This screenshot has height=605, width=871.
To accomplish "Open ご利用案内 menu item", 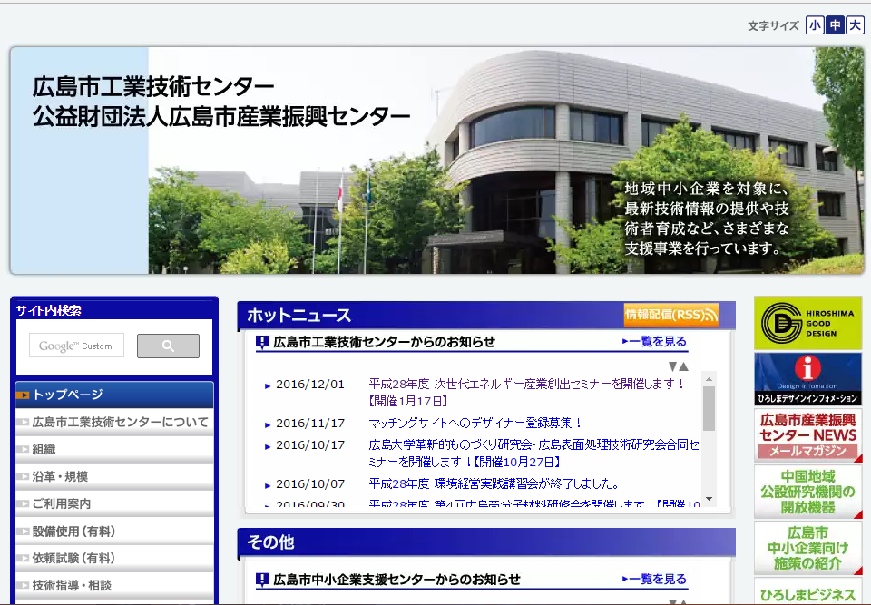I will pyautogui.click(x=114, y=503).
